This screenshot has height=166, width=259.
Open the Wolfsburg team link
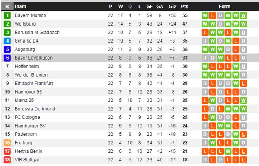tap(25, 24)
